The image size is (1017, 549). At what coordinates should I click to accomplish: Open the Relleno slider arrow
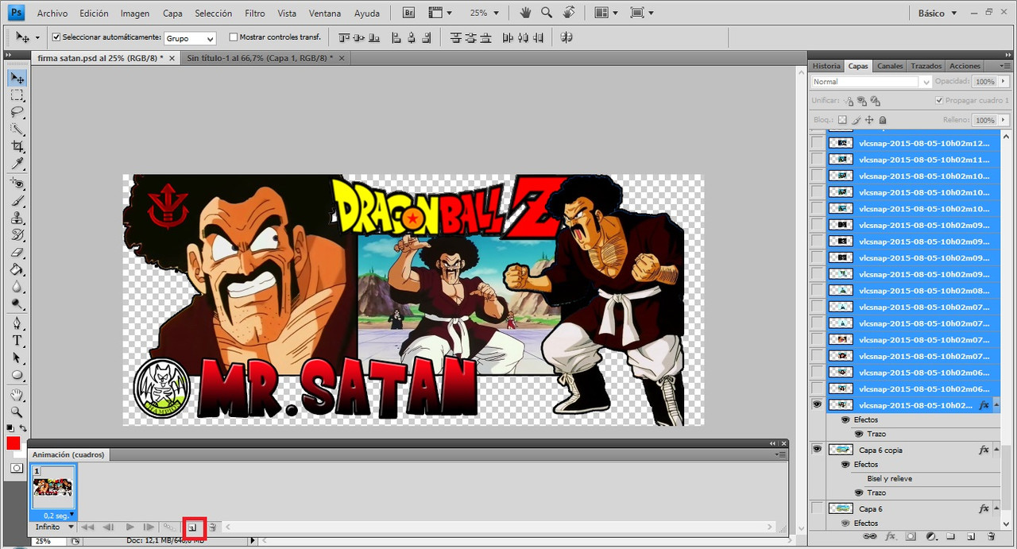[x=1003, y=120]
